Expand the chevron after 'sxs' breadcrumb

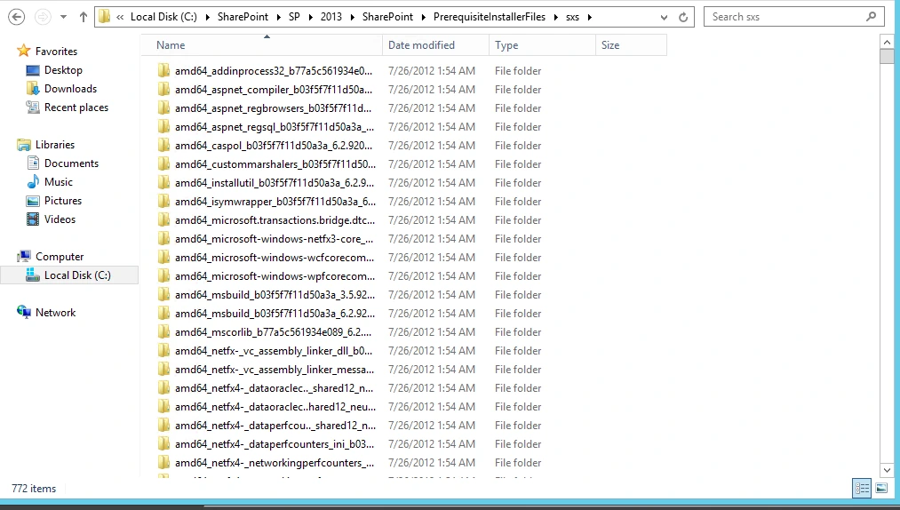(589, 17)
